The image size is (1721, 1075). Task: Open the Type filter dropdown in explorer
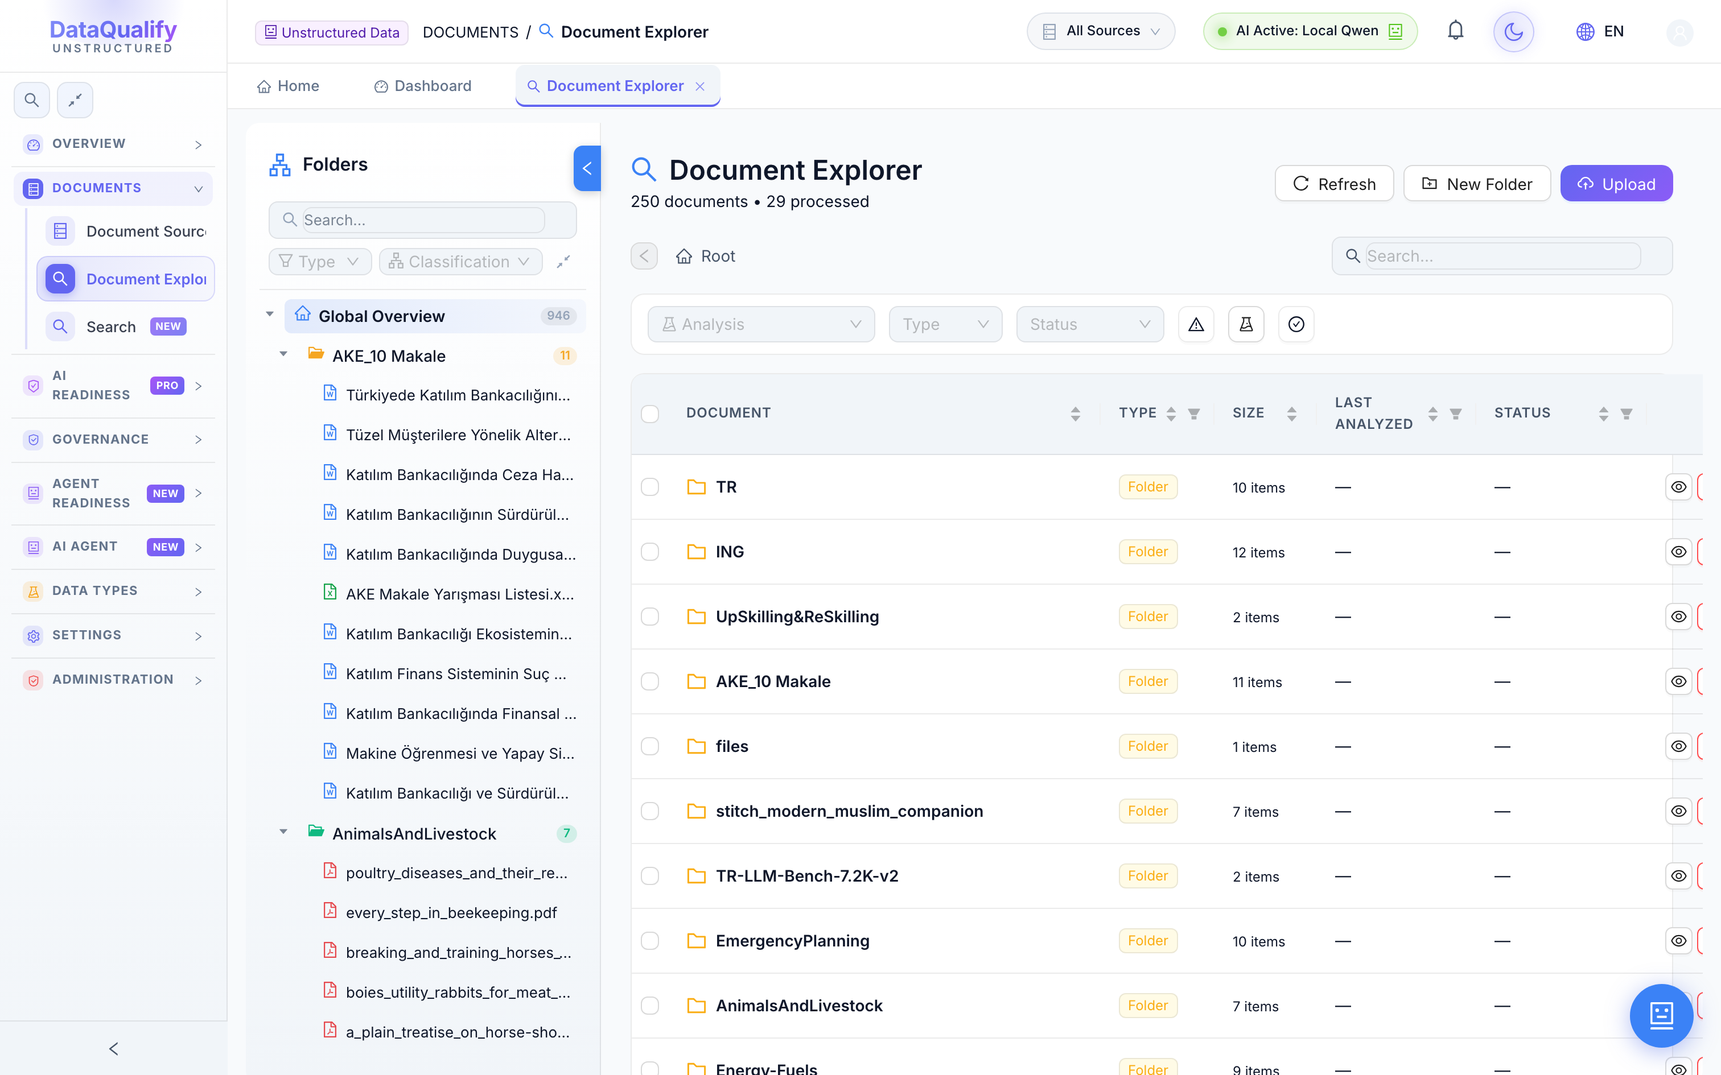pos(945,324)
